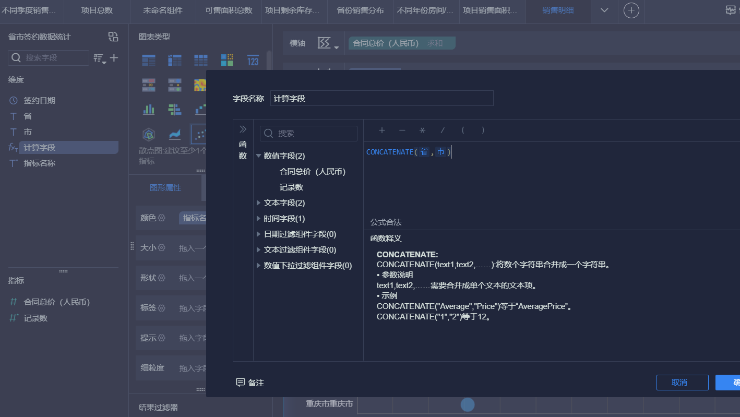The image size is (740, 417).
Task: Expand the 数值下拉过滤组件字段(0) group
Action: pos(258,266)
